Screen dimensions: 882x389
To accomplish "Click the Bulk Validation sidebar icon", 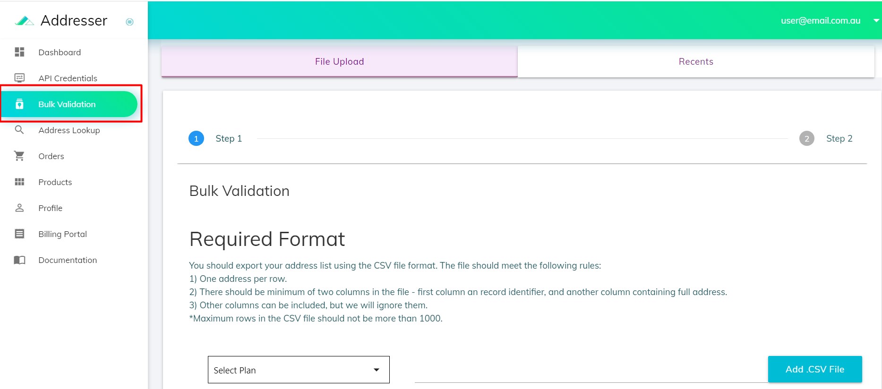I will [19, 104].
